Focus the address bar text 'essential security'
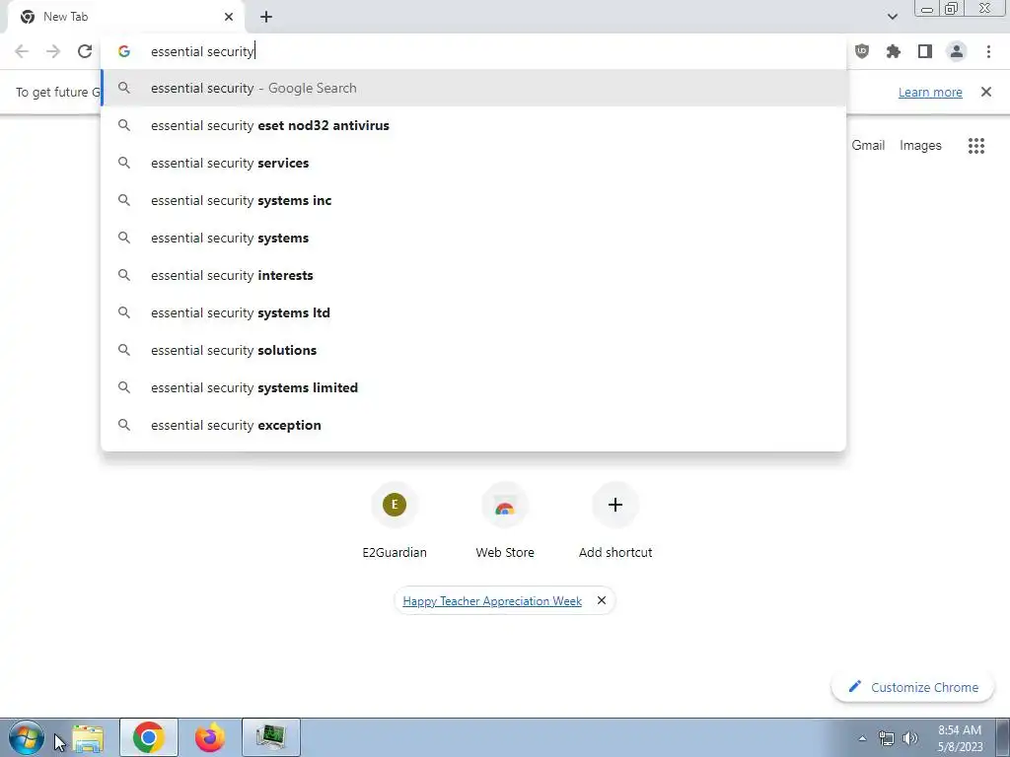This screenshot has width=1010, height=757. tap(202, 51)
